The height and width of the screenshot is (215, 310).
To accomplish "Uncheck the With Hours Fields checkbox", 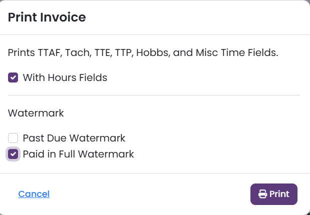I will point(13,77).
